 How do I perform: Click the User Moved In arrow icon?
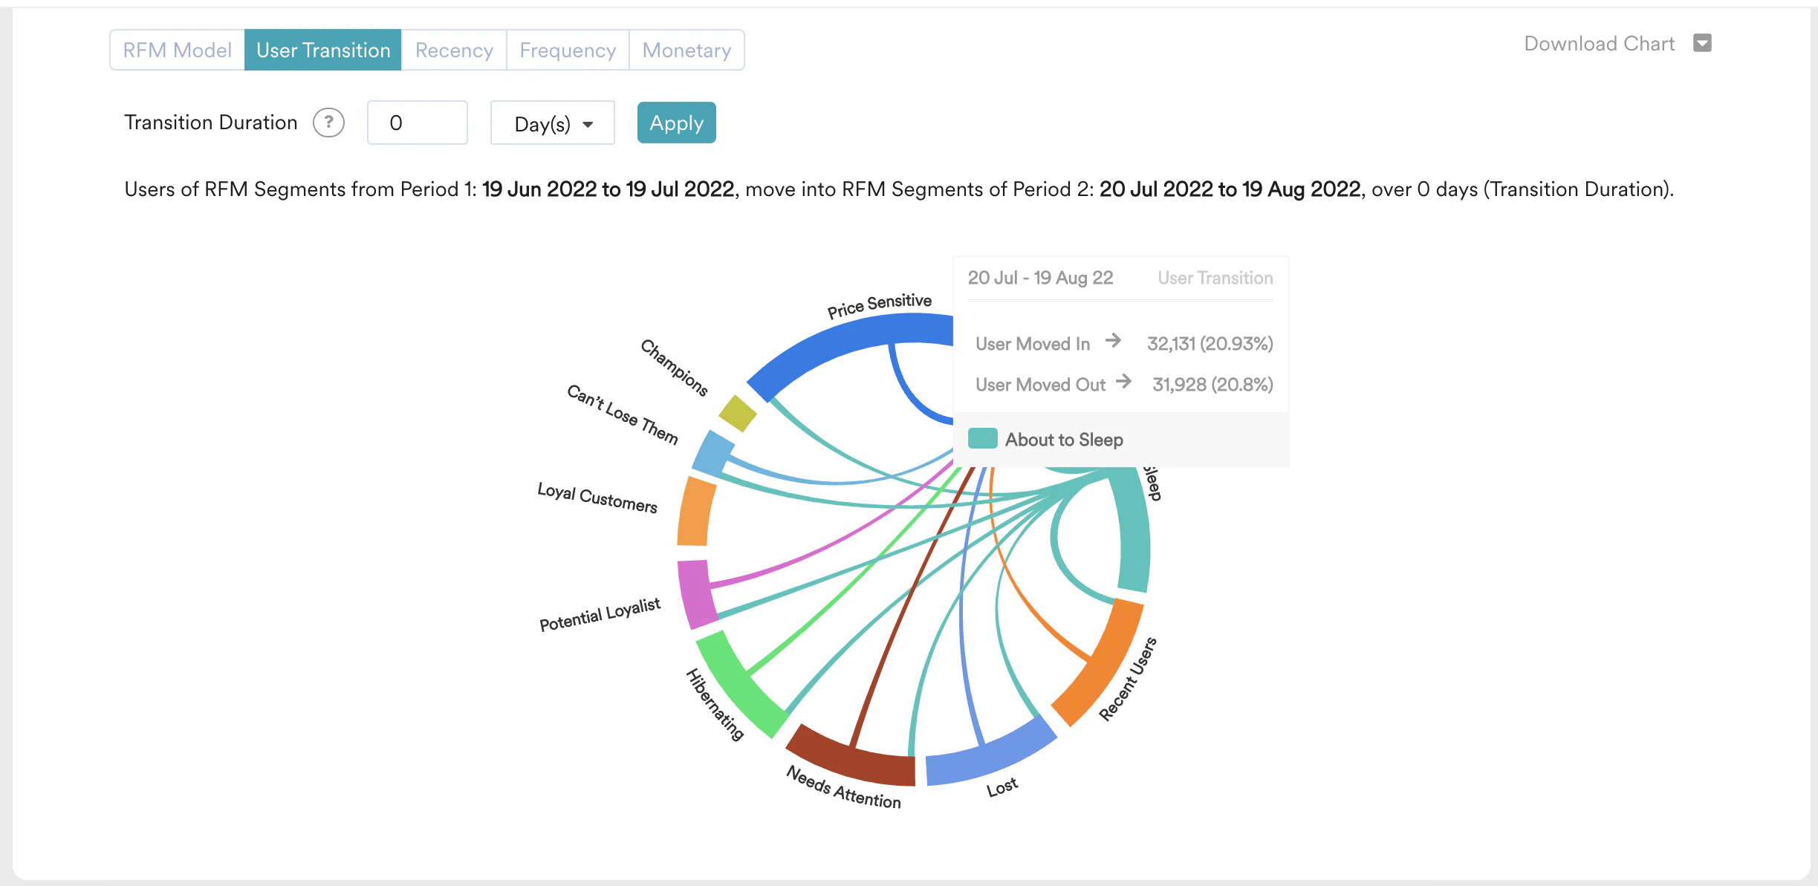coord(1114,342)
